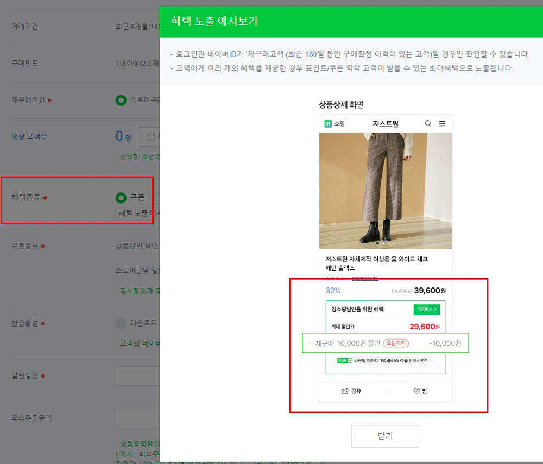
Task: Click the 혜택 노출 예시보기 dialog title
Action: pyautogui.click(x=214, y=21)
